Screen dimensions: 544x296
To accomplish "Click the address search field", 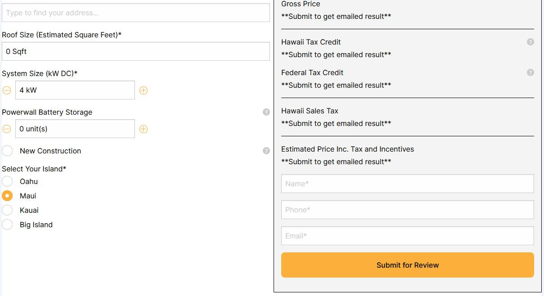I will (135, 13).
